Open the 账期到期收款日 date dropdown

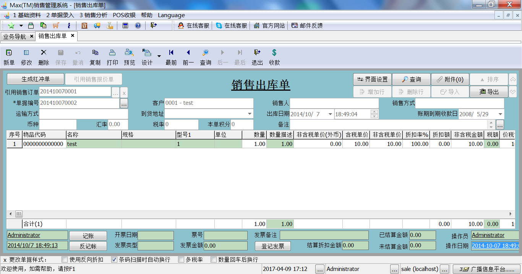[500, 114]
